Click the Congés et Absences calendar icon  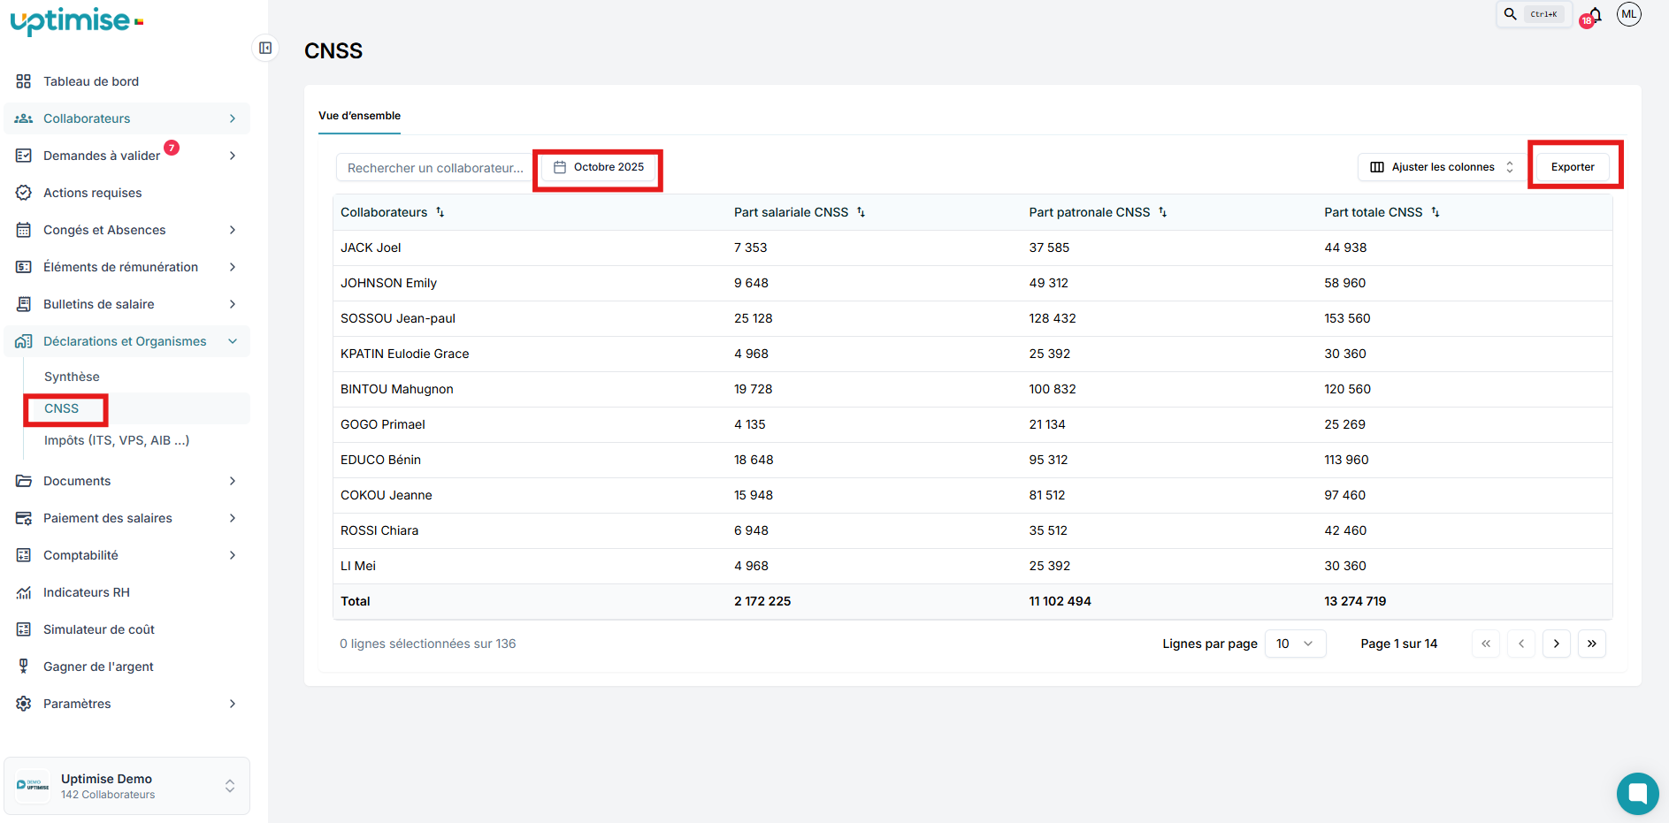click(24, 230)
